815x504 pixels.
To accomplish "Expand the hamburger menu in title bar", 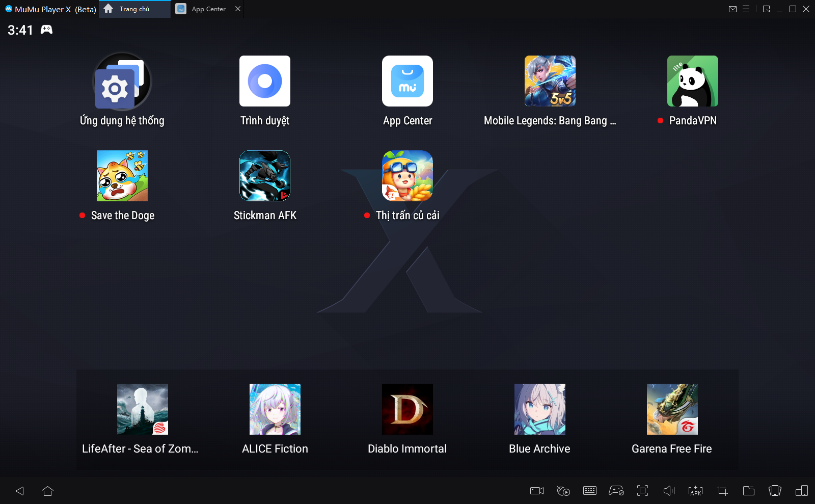I will click(x=746, y=9).
